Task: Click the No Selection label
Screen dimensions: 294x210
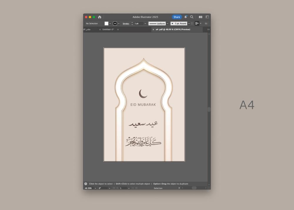Action: (92, 23)
